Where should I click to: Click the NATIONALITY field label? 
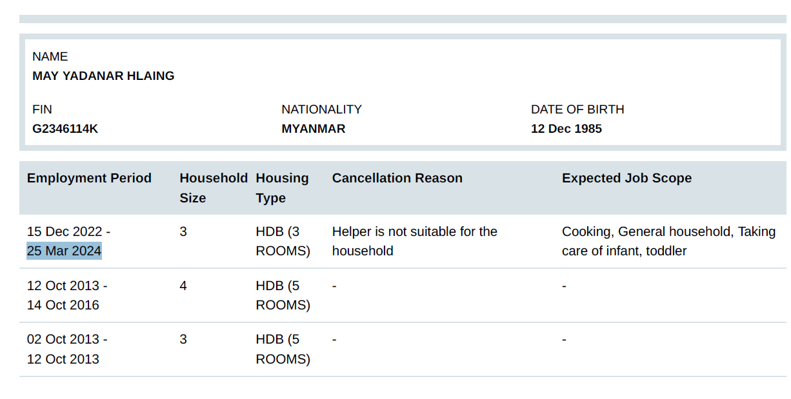coord(321,110)
